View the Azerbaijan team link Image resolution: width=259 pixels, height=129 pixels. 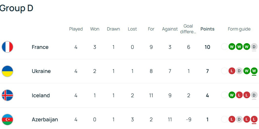[45, 120]
